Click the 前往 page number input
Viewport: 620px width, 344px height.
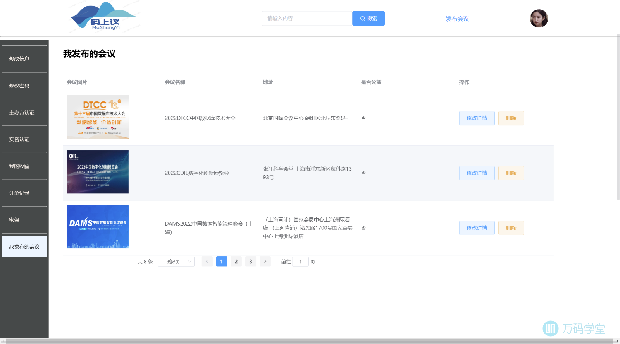tap(300, 262)
